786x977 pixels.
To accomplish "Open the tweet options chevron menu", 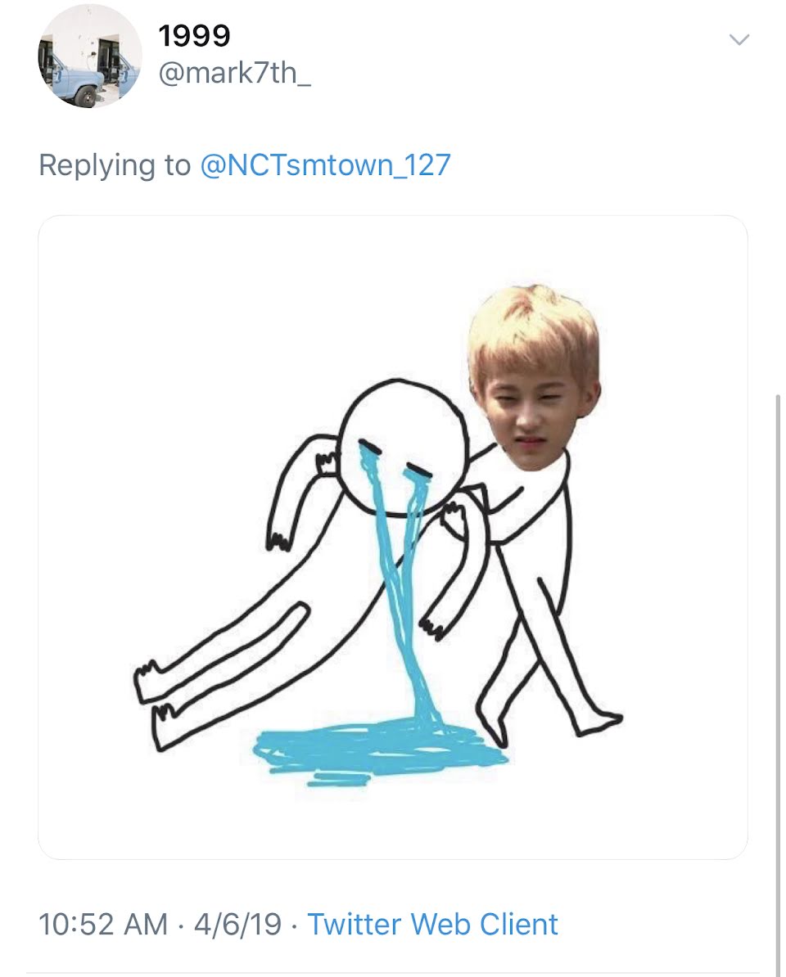I will pyautogui.click(x=739, y=39).
